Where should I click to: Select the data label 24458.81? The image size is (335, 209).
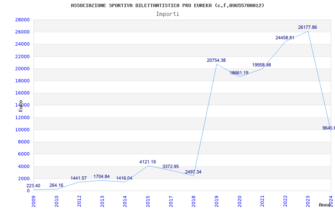click(285, 38)
